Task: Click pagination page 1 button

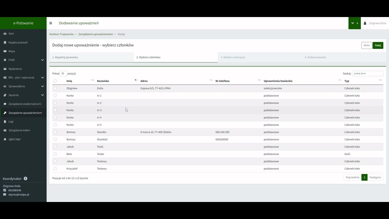Action: (x=364, y=177)
